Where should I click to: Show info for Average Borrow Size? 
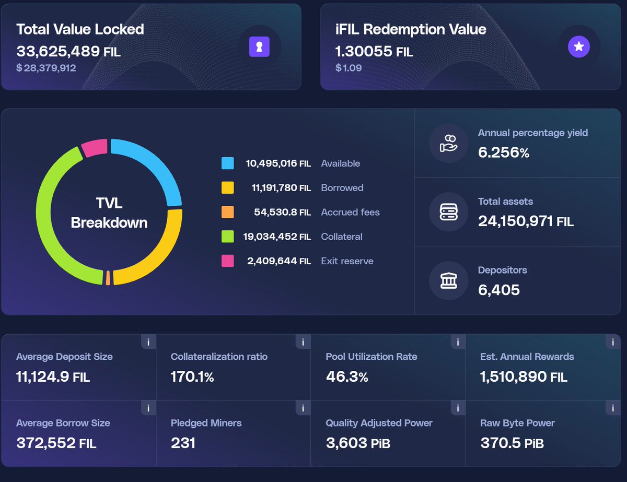pos(148,408)
